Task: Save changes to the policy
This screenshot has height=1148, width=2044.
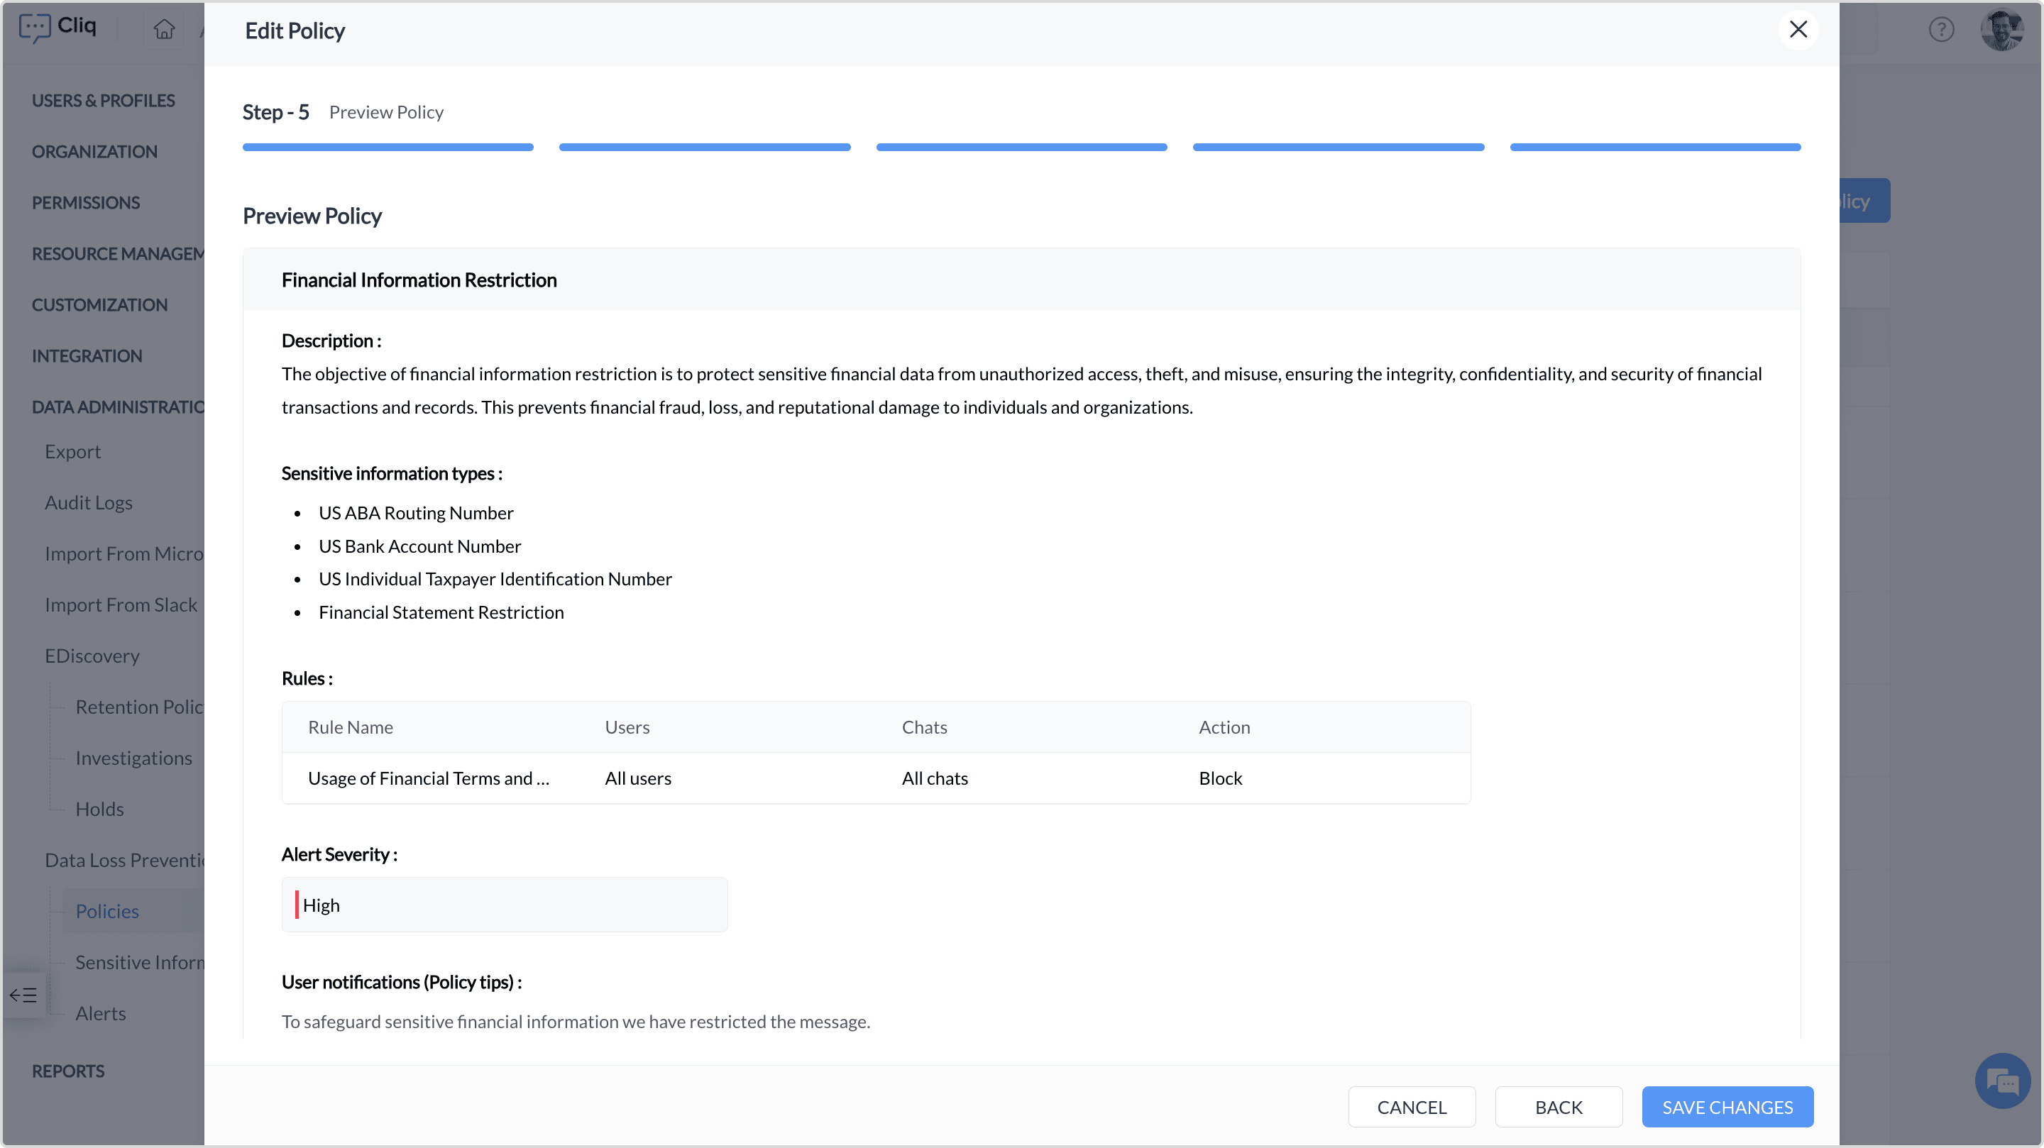Action: tap(1727, 1107)
